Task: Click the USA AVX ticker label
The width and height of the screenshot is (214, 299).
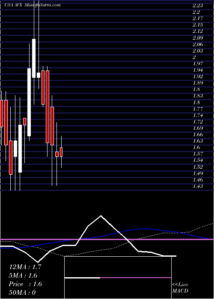Action: (13, 5)
